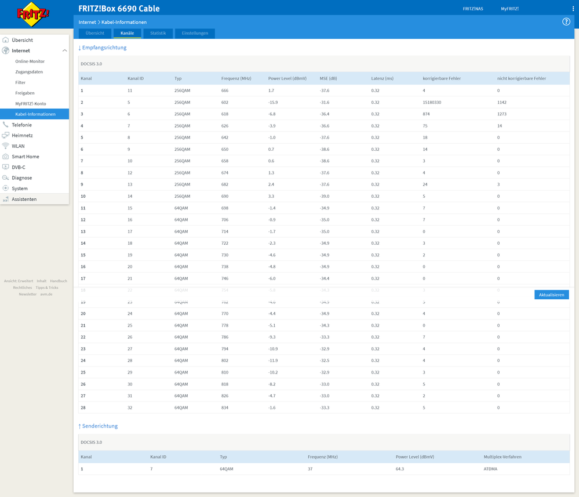
Task: Click the Smart Home icon
Action: point(6,157)
